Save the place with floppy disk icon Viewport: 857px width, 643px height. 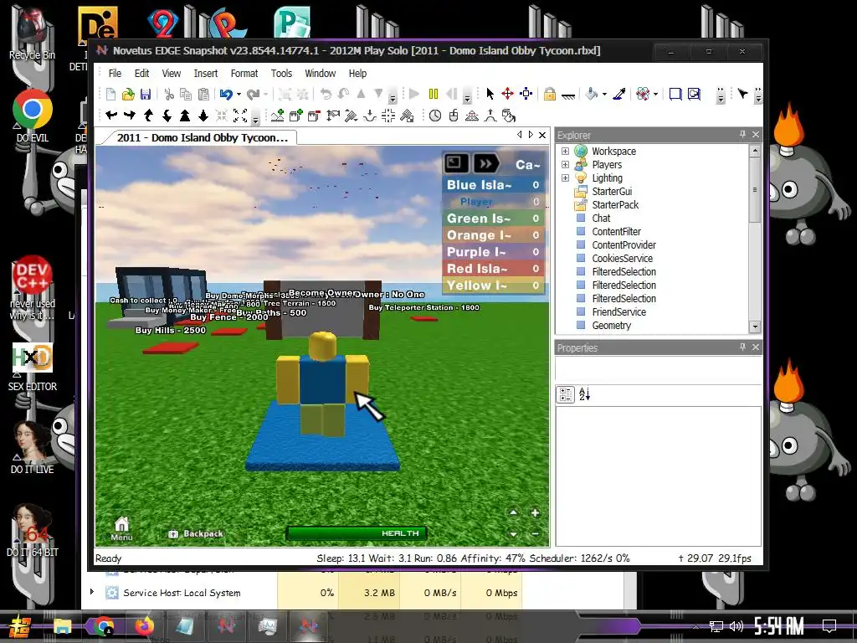(x=146, y=94)
